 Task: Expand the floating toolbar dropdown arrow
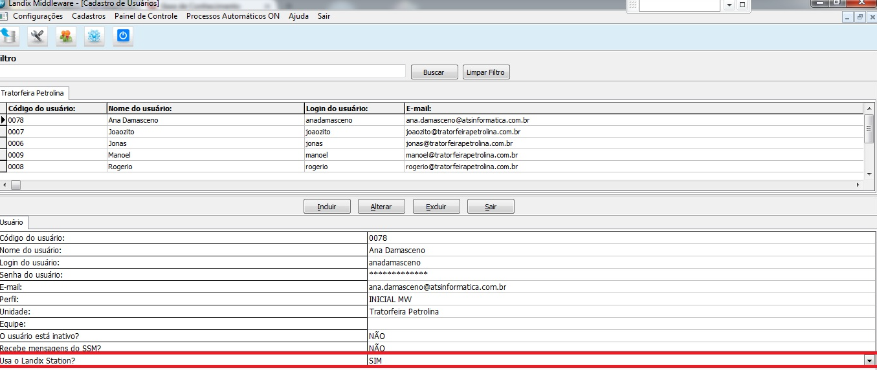(729, 5)
